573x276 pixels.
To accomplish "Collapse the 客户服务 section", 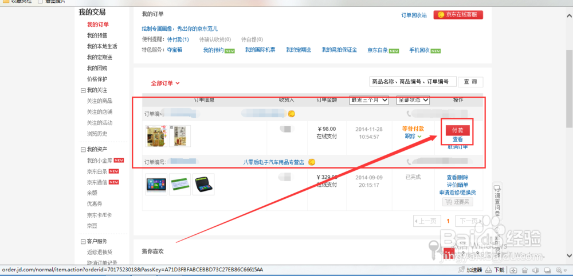I will pos(83,242).
